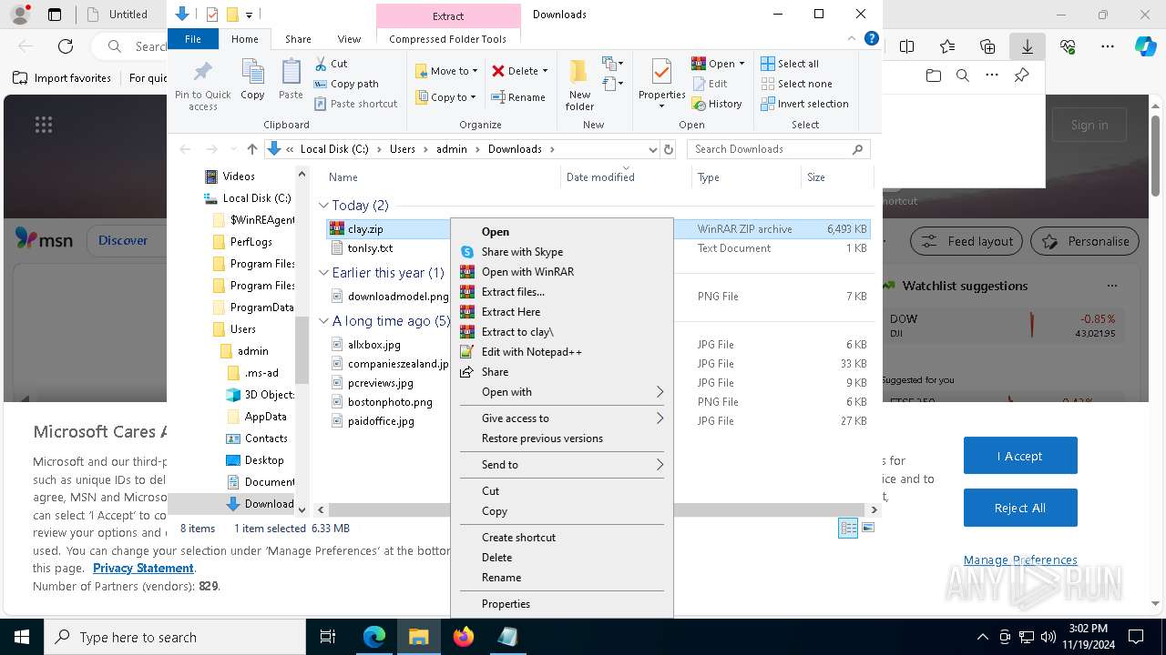Click the refresh button beside the address bar

pos(669,149)
